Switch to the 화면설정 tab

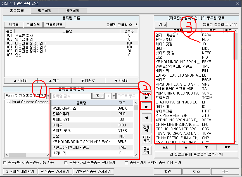click(73, 11)
